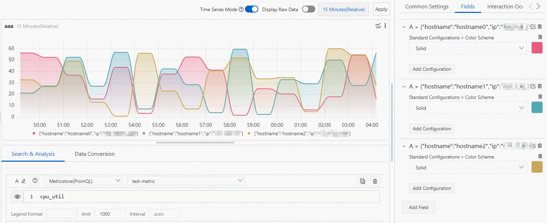Delete the Color Scheme configuration for hostname1

click(x=540, y=97)
